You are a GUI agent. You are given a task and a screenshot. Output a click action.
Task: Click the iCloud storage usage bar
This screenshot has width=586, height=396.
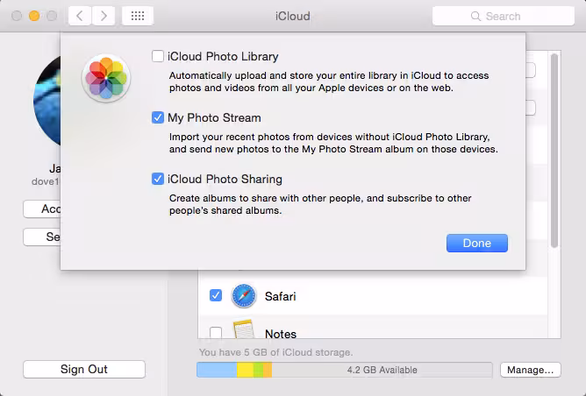(344, 370)
